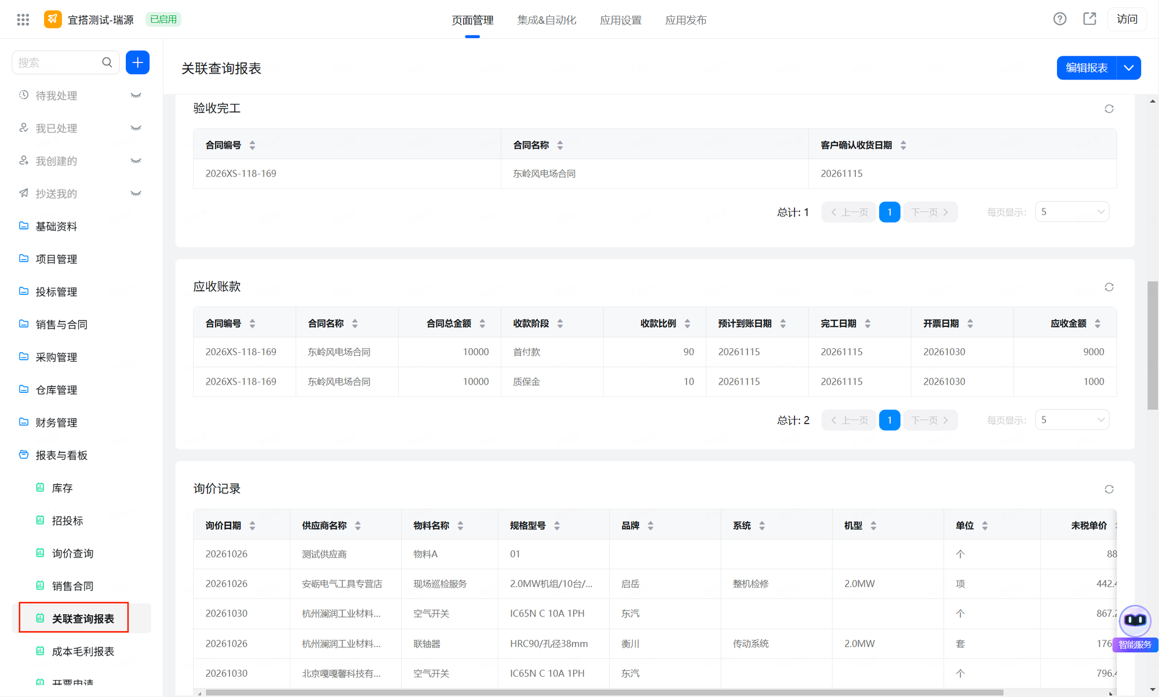Image resolution: width=1159 pixels, height=697 pixels.
Task: Refresh the 验收完工 table
Action: 1109,109
